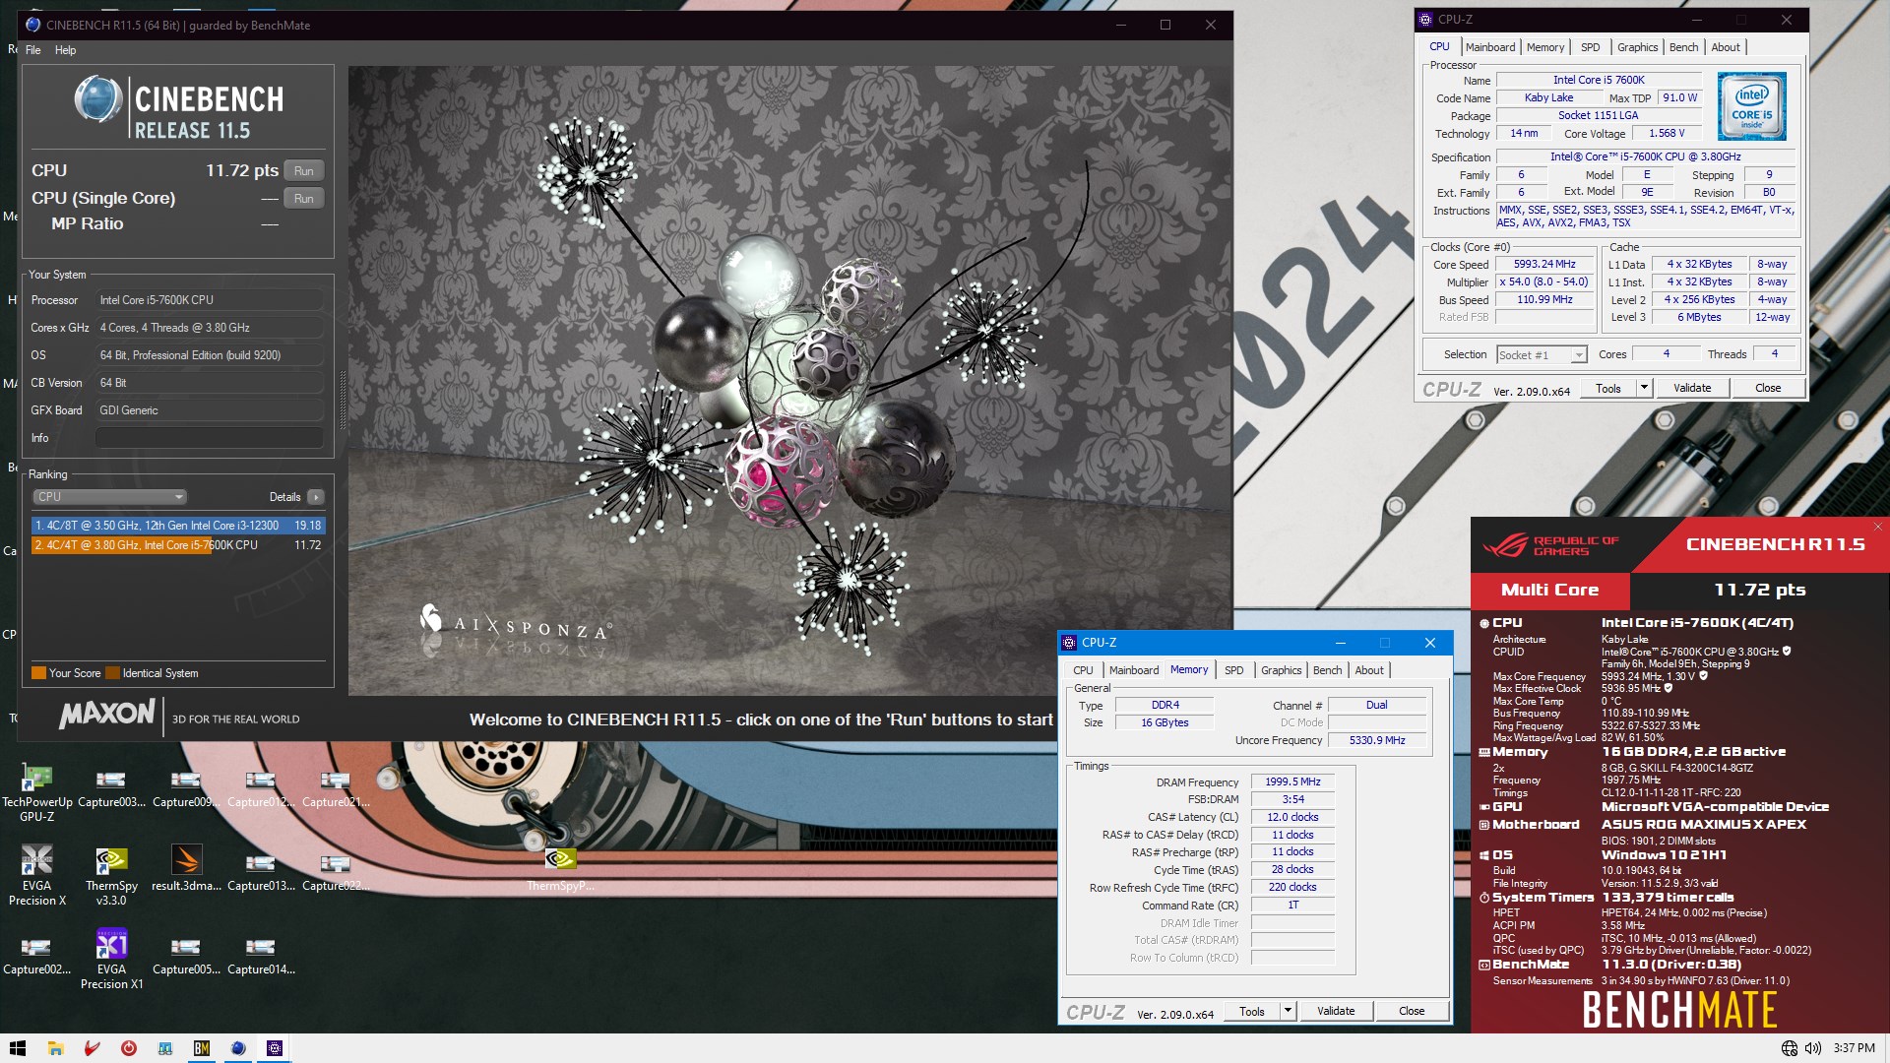Select ranking entry Intel Core i5-7600K CPU
The width and height of the screenshot is (1890, 1063).
pyautogui.click(x=178, y=545)
